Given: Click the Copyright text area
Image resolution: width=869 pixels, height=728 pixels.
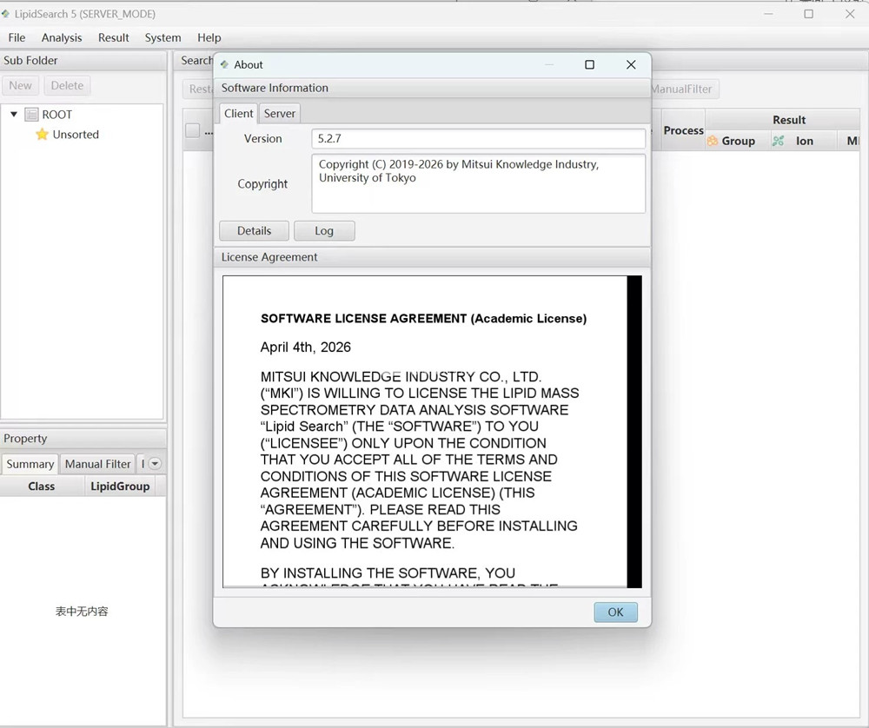Looking at the screenshot, I should [478, 183].
